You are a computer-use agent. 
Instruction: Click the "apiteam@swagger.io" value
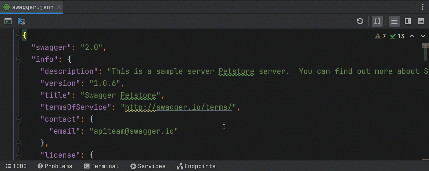pyautogui.click(x=134, y=131)
